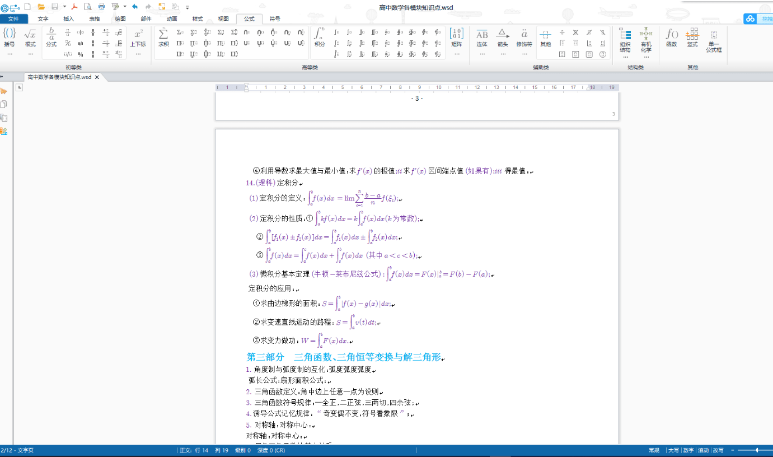Insert organization structure (组织结构)

pos(625,39)
